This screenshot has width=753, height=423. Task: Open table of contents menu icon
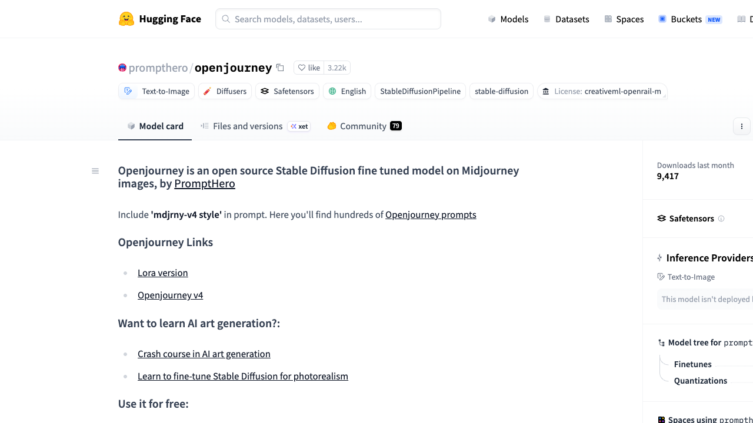click(x=95, y=171)
